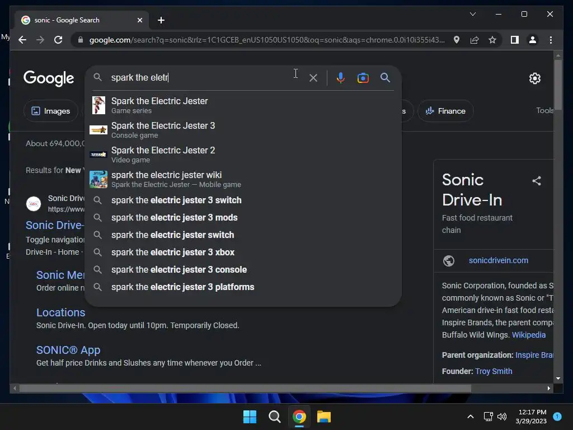Start voice search with the microphone icon
The image size is (573, 430).
341,78
